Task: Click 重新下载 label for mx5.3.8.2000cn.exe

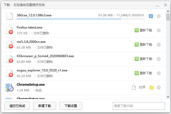Action: point(146,45)
